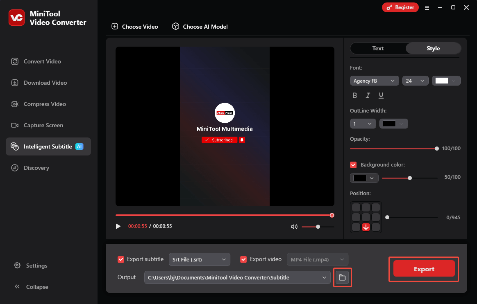The width and height of the screenshot is (477, 304).
Task: Toggle underline subtitle formatting
Action: tap(381, 95)
